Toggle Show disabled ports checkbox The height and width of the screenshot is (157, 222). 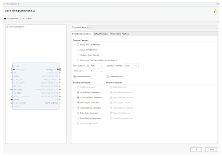coord(7,27)
